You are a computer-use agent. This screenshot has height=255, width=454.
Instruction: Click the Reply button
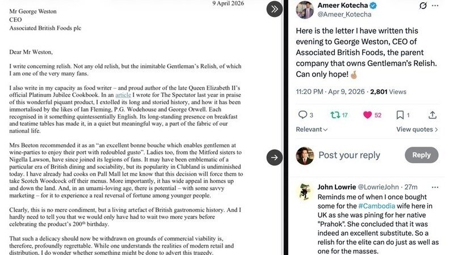point(421,155)
